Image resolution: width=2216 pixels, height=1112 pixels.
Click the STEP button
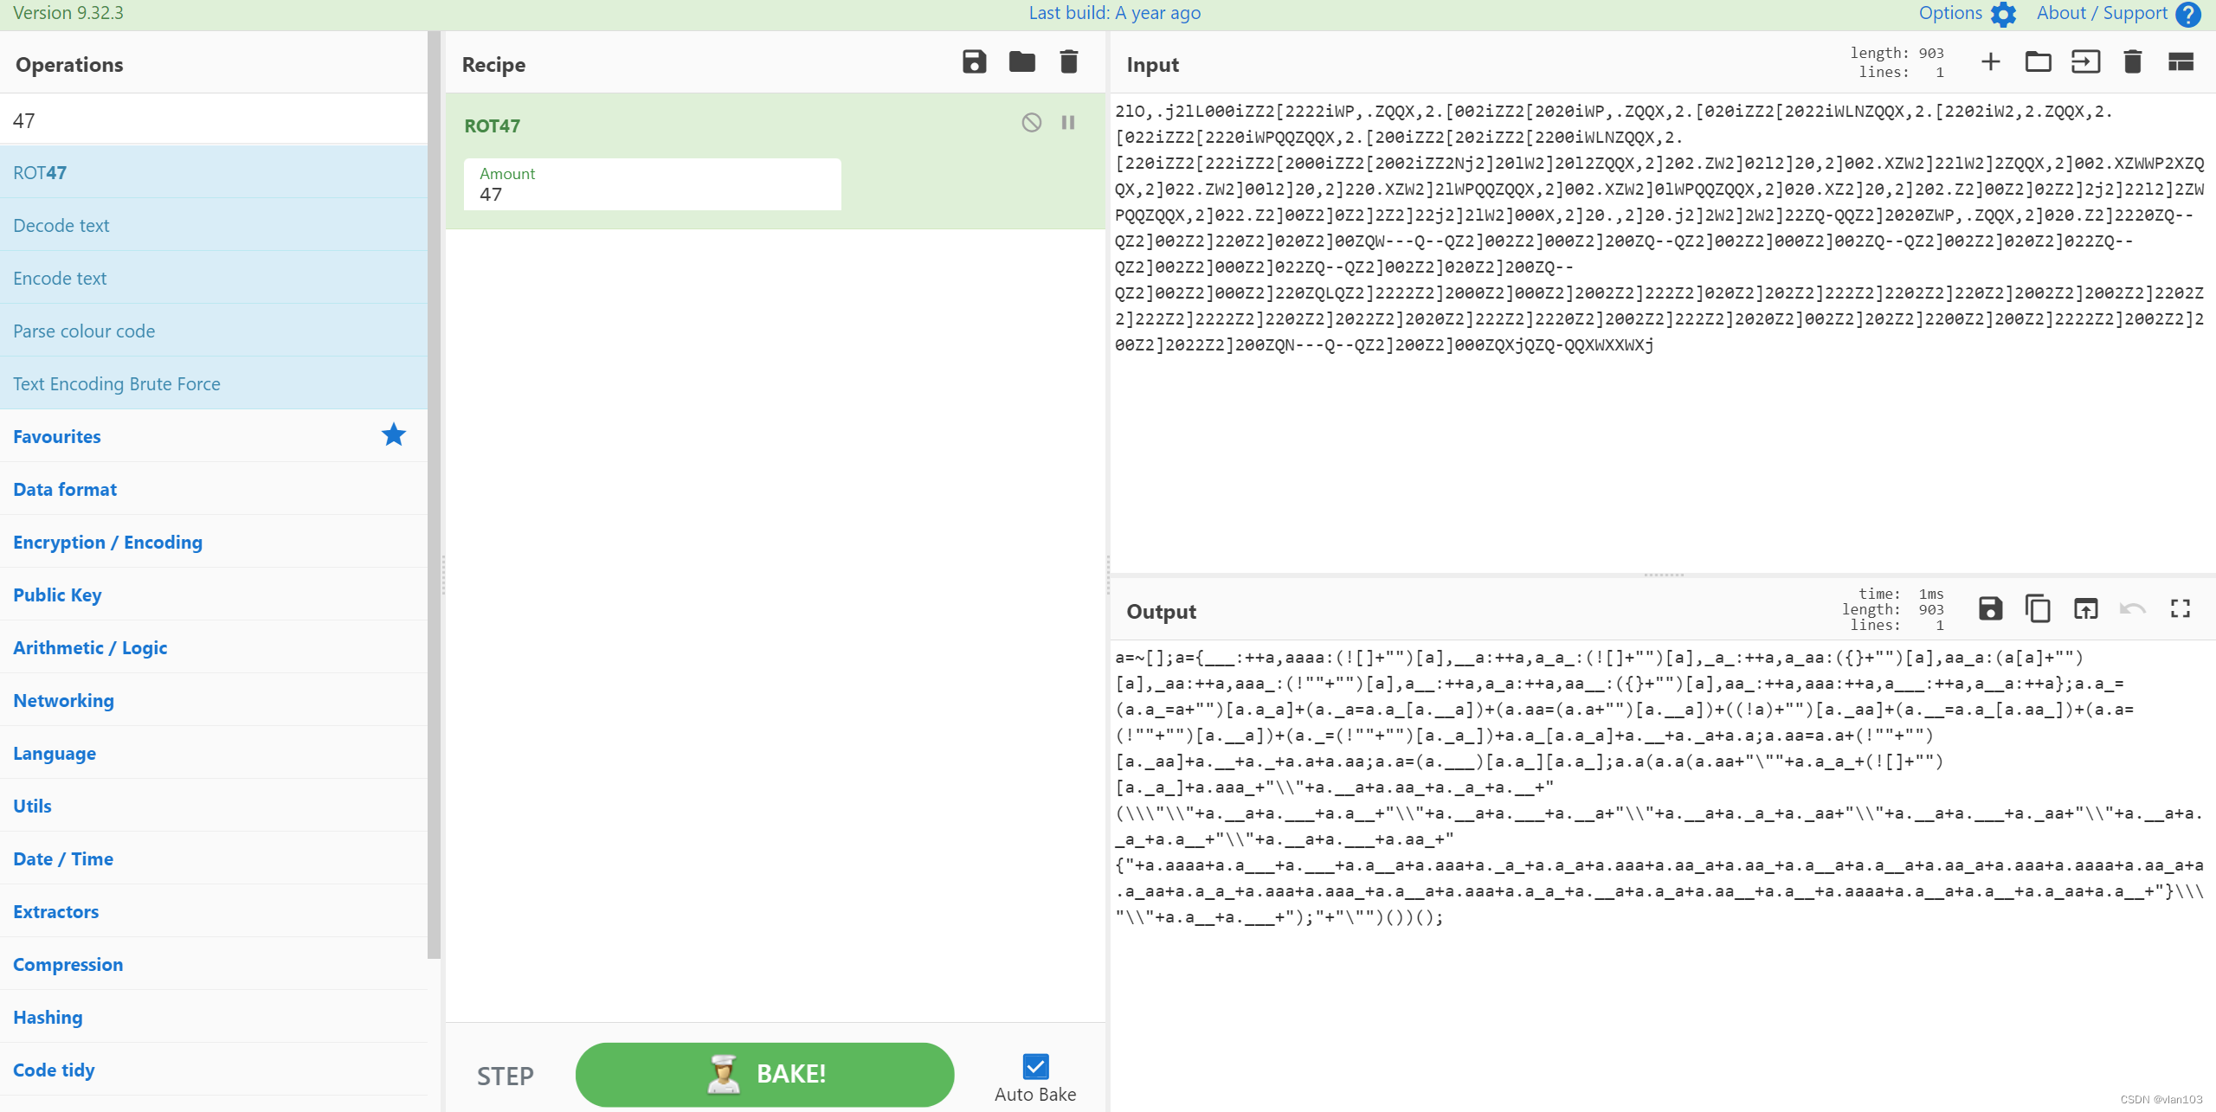[x=506, y=1076]
